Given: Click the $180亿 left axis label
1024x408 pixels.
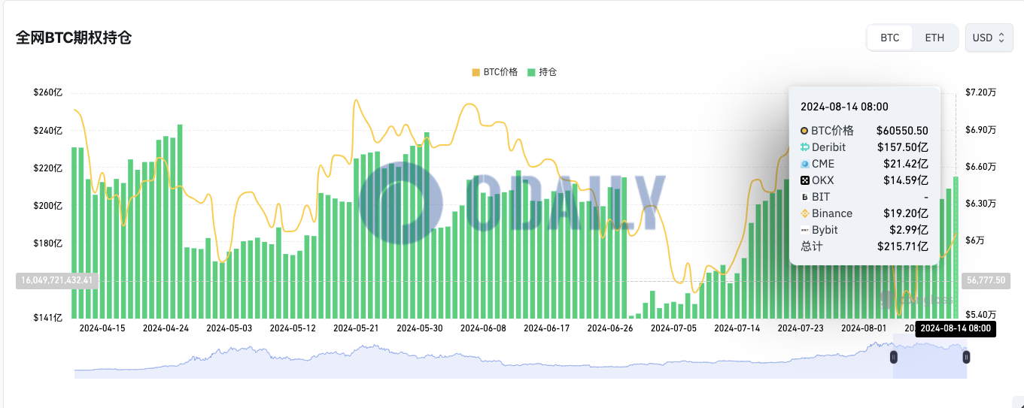Looking at the screenshot, I should point(48,243).
